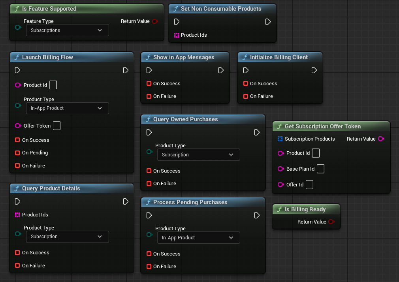
Task: Click output execution pin on Set Non Consumable Products
Action: click(x=268, y=22)
